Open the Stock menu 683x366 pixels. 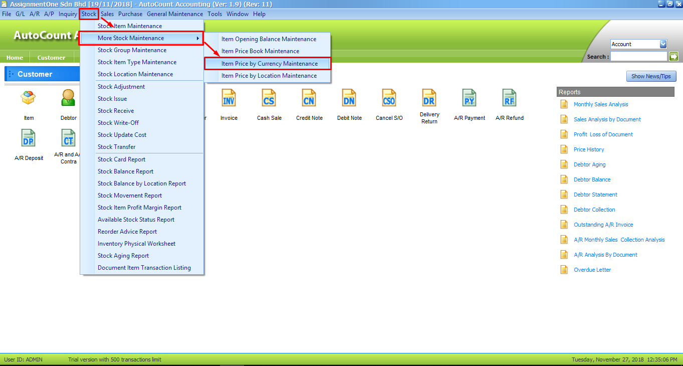coord(89,14)
